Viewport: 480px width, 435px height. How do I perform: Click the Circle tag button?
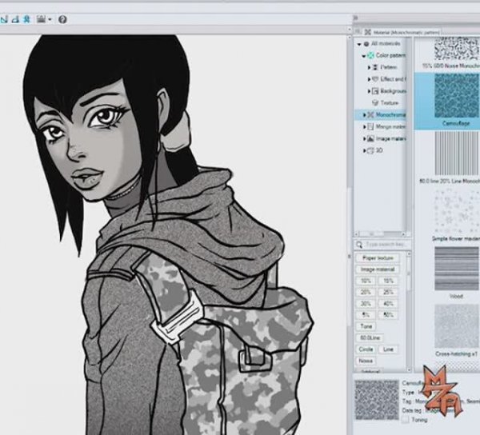[366, 349]
